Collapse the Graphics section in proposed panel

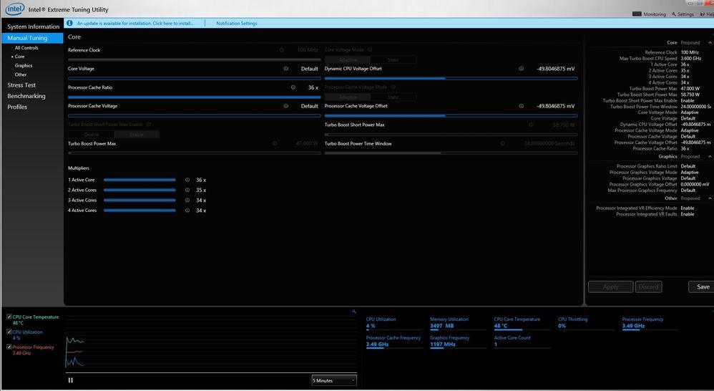point(710,156)
